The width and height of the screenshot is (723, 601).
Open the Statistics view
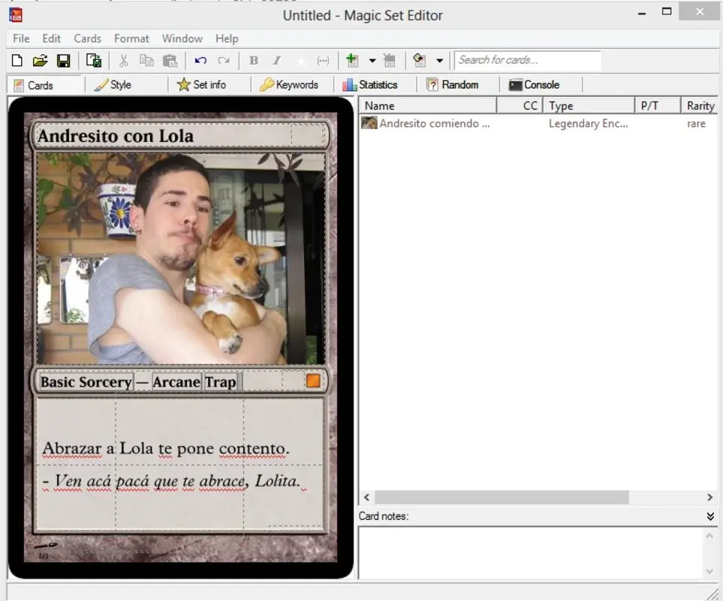pos(373,84)
